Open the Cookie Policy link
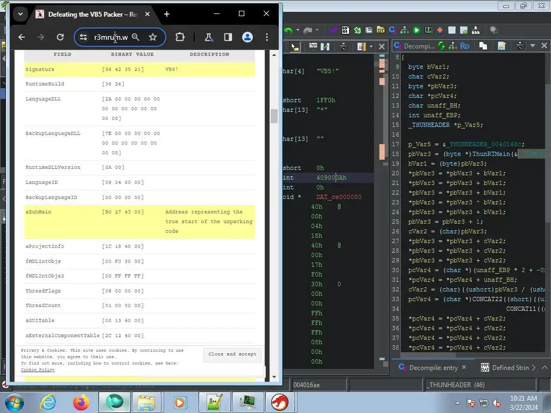This screenshot has width=551, height=413. click(38, 370)
